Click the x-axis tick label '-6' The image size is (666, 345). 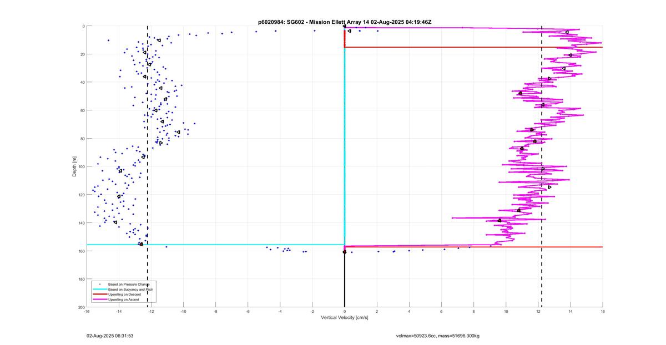[x=248, y=311]
